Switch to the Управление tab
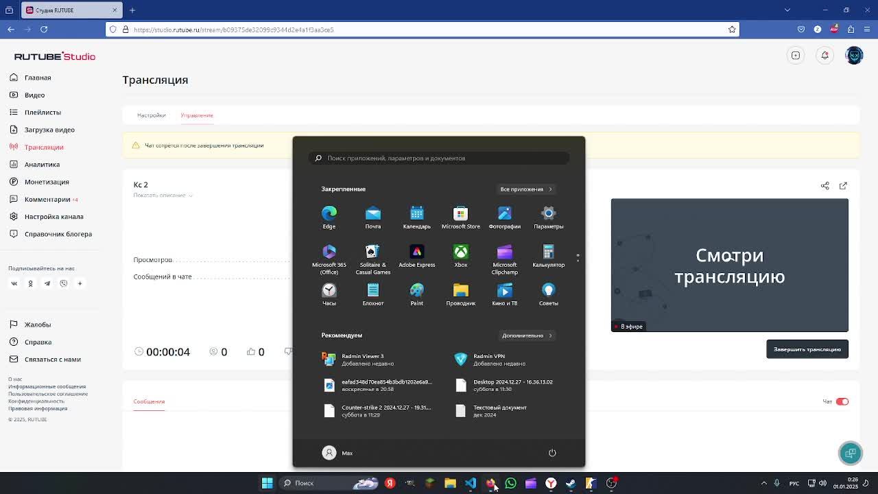Image resolution: width=878 pixels, height=494 pixels. click(x=197, y=115)
